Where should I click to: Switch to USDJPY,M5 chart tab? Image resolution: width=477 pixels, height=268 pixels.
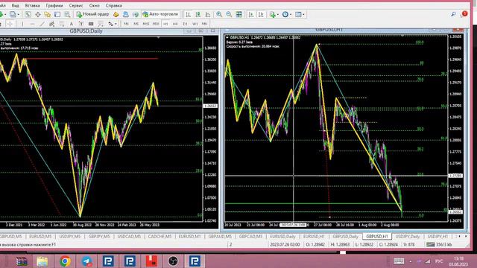(x=69, y=236)
